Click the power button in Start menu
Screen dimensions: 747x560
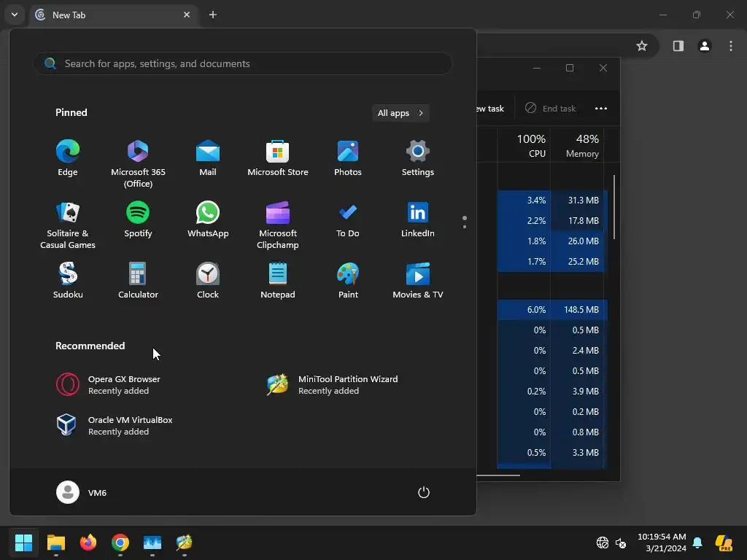click(424, 492)
